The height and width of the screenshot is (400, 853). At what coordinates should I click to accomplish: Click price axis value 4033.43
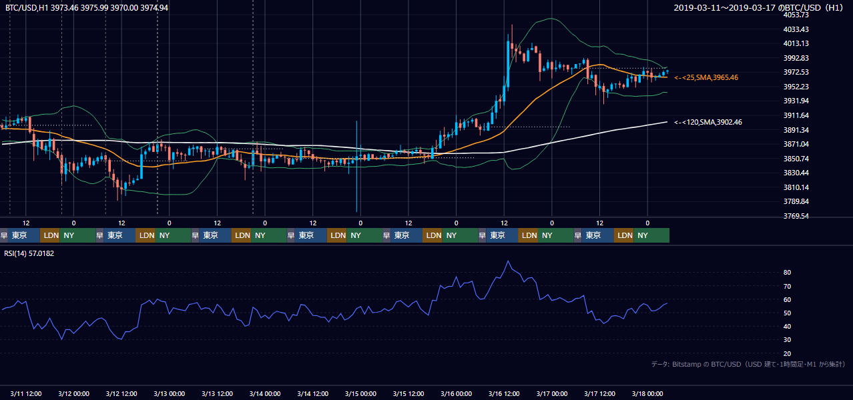(x=796, y=29)
